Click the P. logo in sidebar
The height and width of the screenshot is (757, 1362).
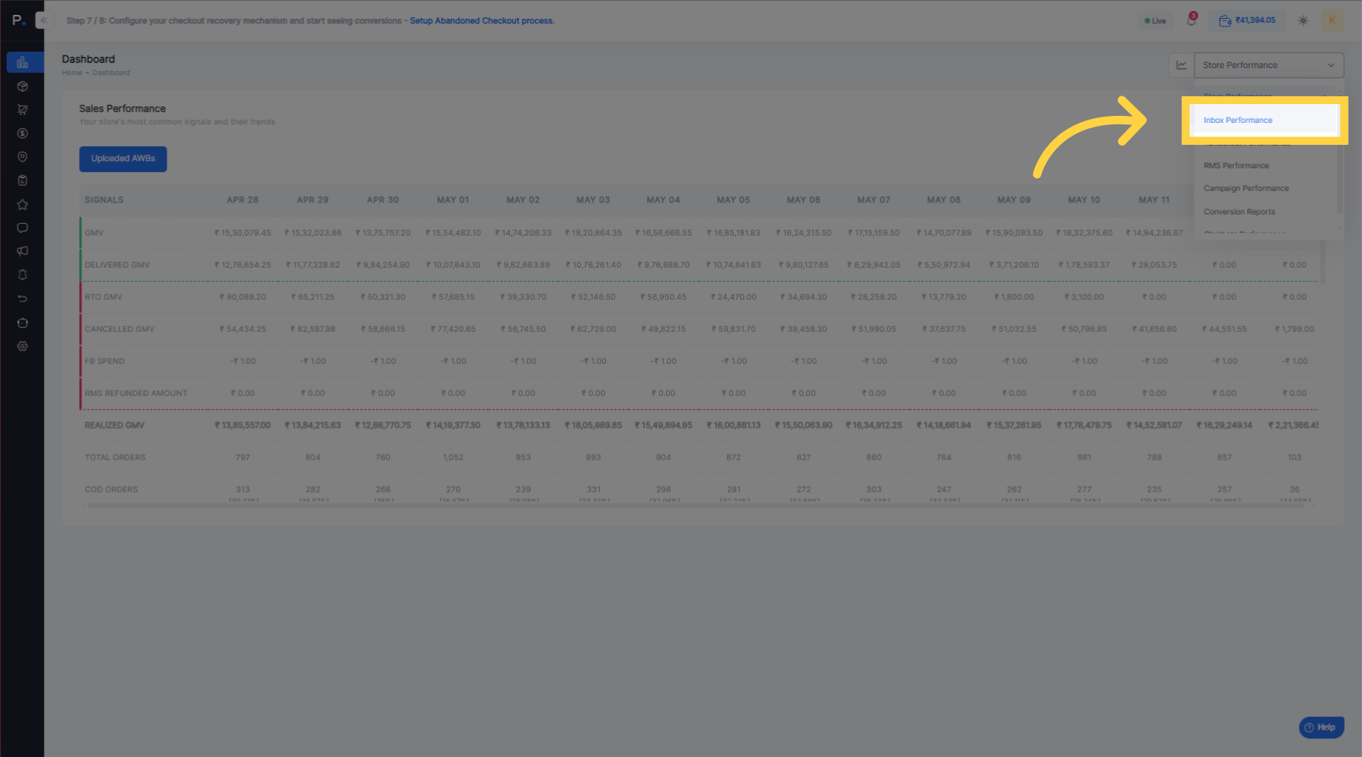pos(19,20)
